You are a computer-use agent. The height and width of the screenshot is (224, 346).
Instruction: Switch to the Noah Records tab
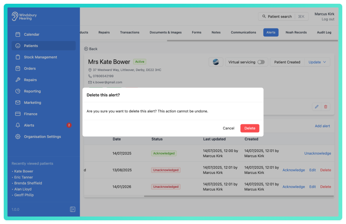pos(296,32)
